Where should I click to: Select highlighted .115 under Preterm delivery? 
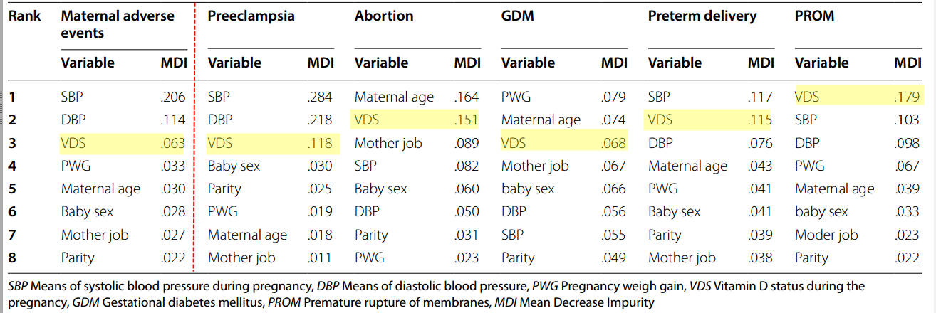pyautogui.click(x=760, y=120)
